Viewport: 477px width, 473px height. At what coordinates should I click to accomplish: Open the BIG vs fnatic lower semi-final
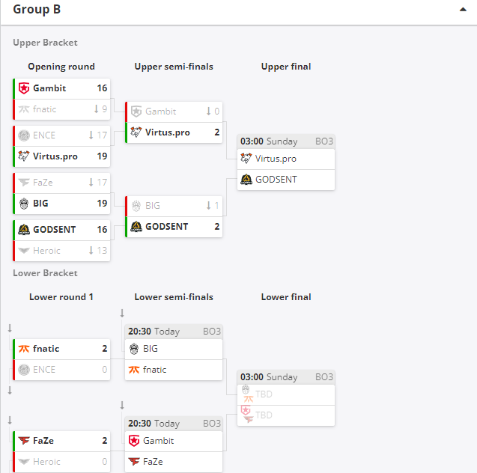[x=174, y=353]
